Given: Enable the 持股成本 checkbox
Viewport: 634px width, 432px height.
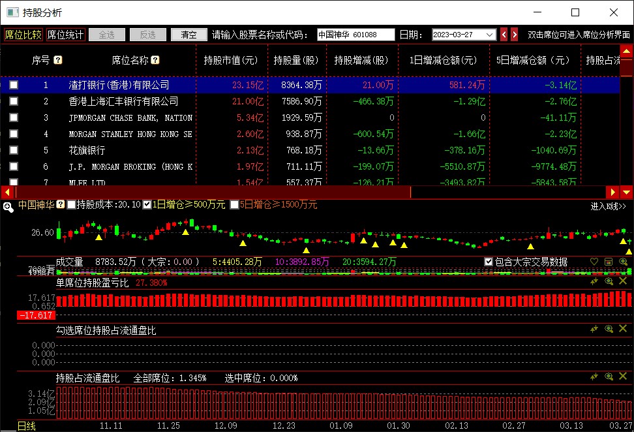Looking at the screenshot, I should point(72,205).
